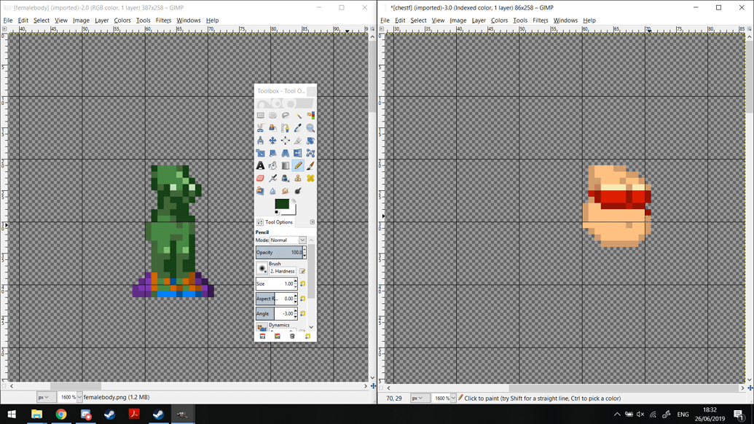
Task: Pick the Zoom magnifier tool in the toolbox
Action: [x=310, y=128]
